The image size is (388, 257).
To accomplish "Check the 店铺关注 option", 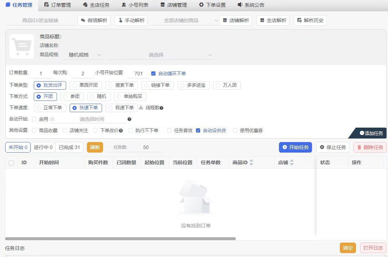I will coord(65,130).
